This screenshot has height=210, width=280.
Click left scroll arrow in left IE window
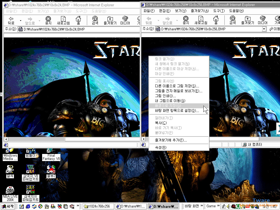tap(6, 139)
